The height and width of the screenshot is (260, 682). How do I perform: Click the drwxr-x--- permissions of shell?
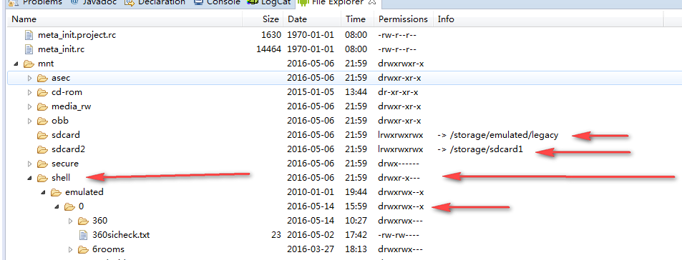(399, 178)
